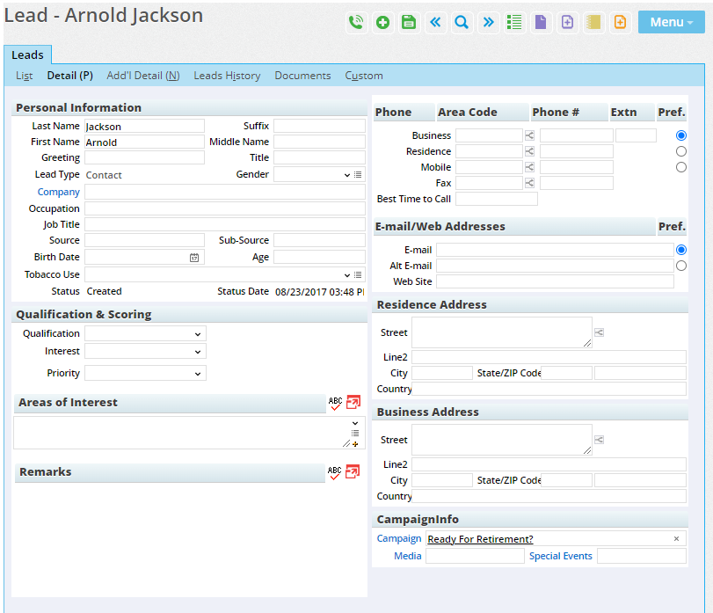Set Mobile phone as preferred number
The height and width of the screenshot is (613, 713).
pos(681,167)
